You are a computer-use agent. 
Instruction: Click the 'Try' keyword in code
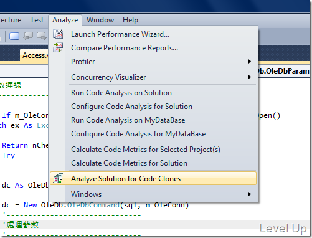(9, 155)
